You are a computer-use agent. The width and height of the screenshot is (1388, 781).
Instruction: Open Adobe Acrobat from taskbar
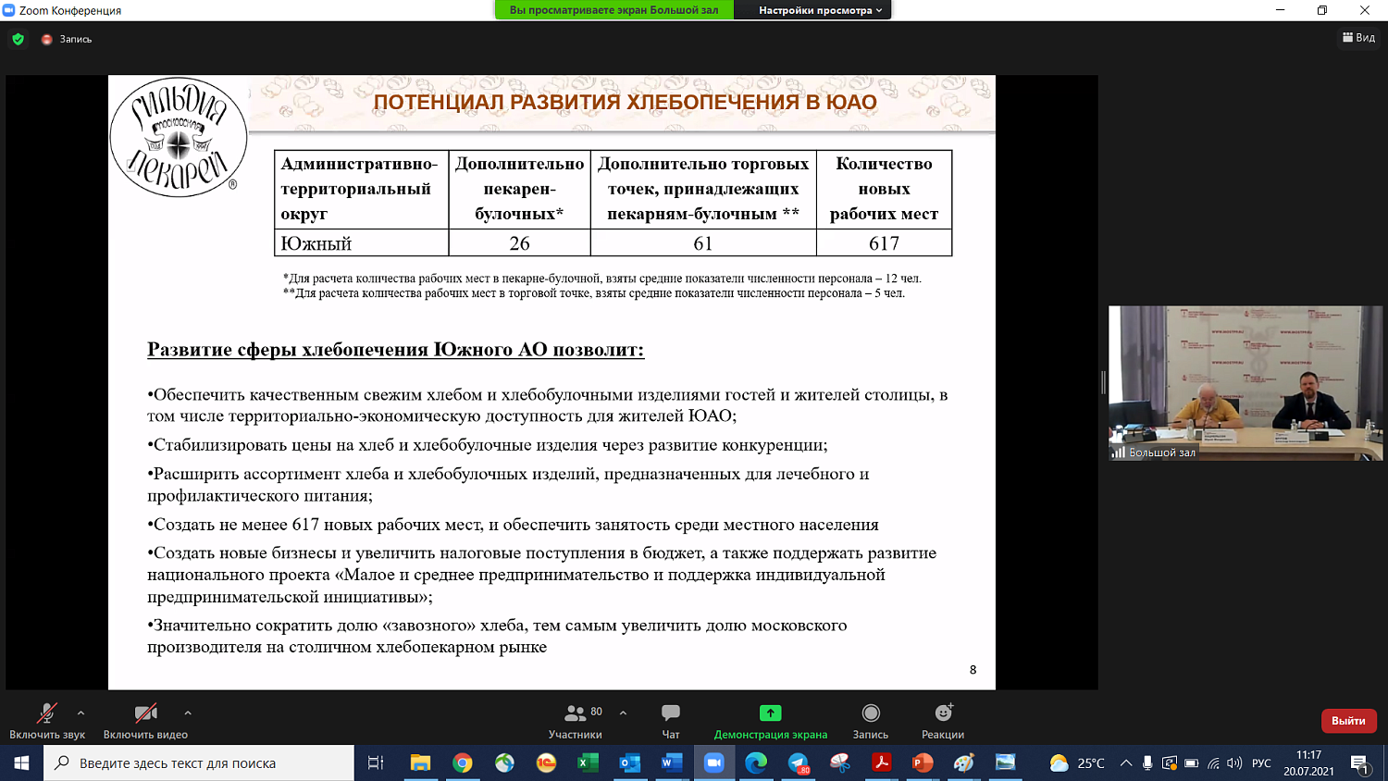coord(881,762)
